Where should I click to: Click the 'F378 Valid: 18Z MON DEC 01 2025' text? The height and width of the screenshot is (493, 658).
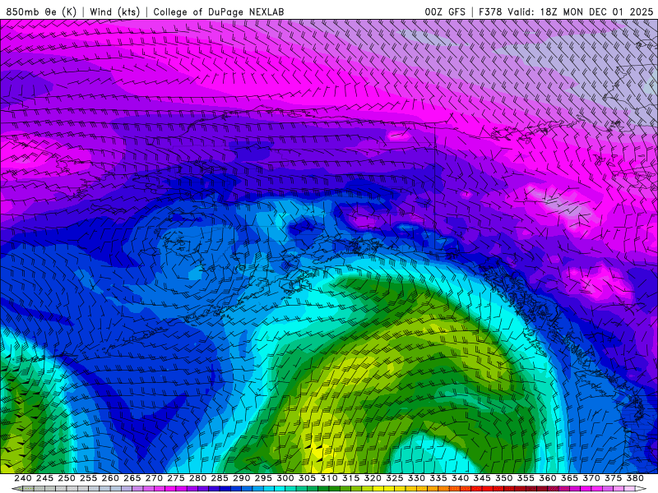pos(566,12)
